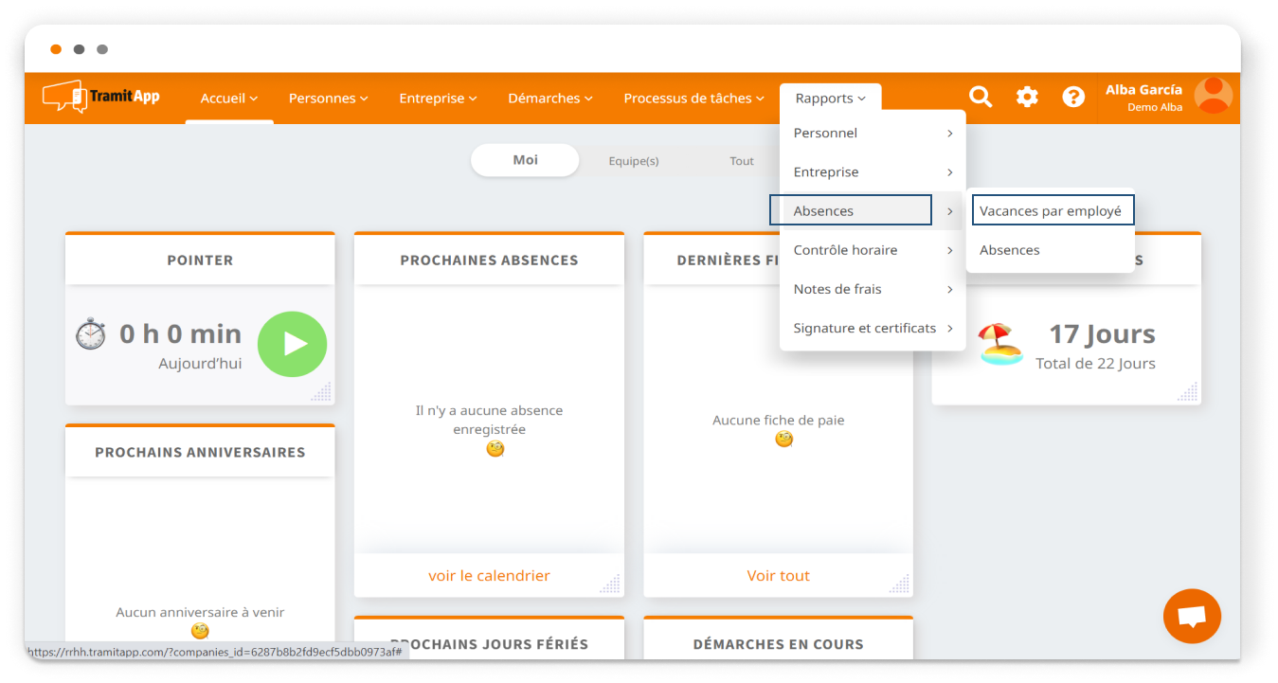This screenshot has height=683, width=1278.
Task: Expand Processus de tâches dropdown
Action: tap(693, 99)
